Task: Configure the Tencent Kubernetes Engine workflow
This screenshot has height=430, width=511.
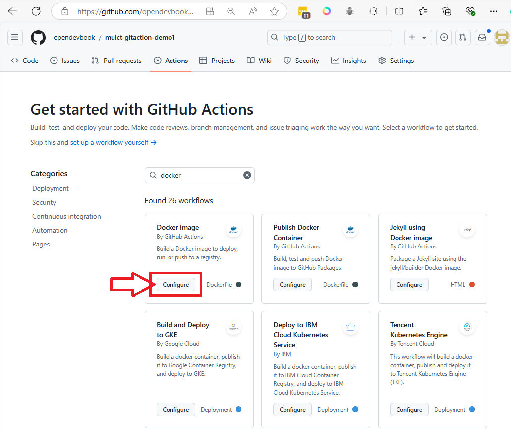Action: [x=409, y=410]
